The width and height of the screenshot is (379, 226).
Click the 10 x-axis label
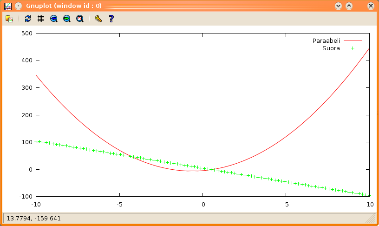pyautogui.click(x=370, y=205)
